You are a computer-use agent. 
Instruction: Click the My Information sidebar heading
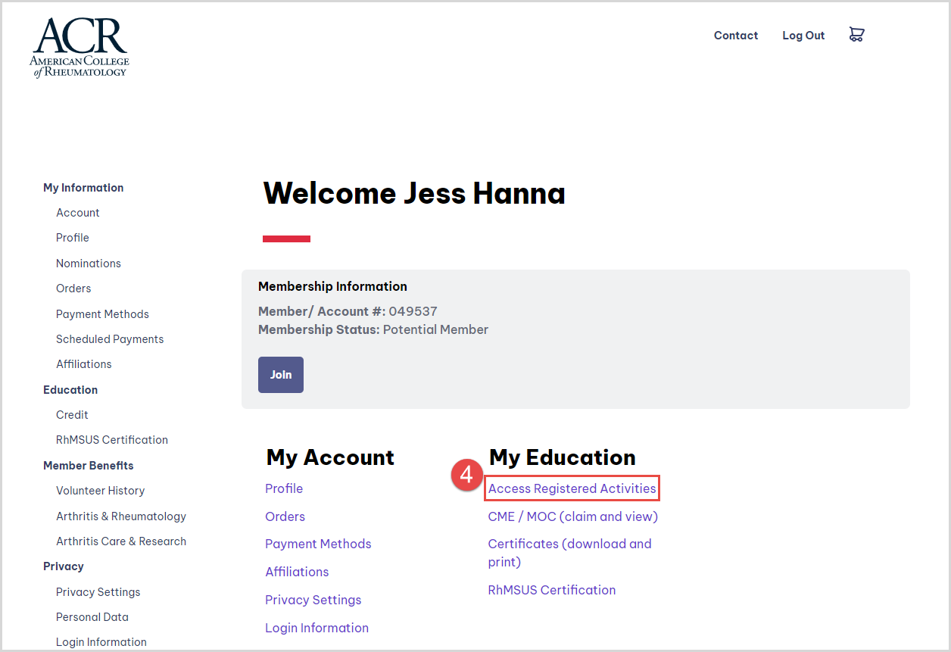83,188
